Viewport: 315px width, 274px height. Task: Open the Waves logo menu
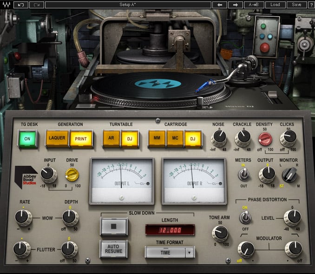pyautogui.click(x=6, y=5)
